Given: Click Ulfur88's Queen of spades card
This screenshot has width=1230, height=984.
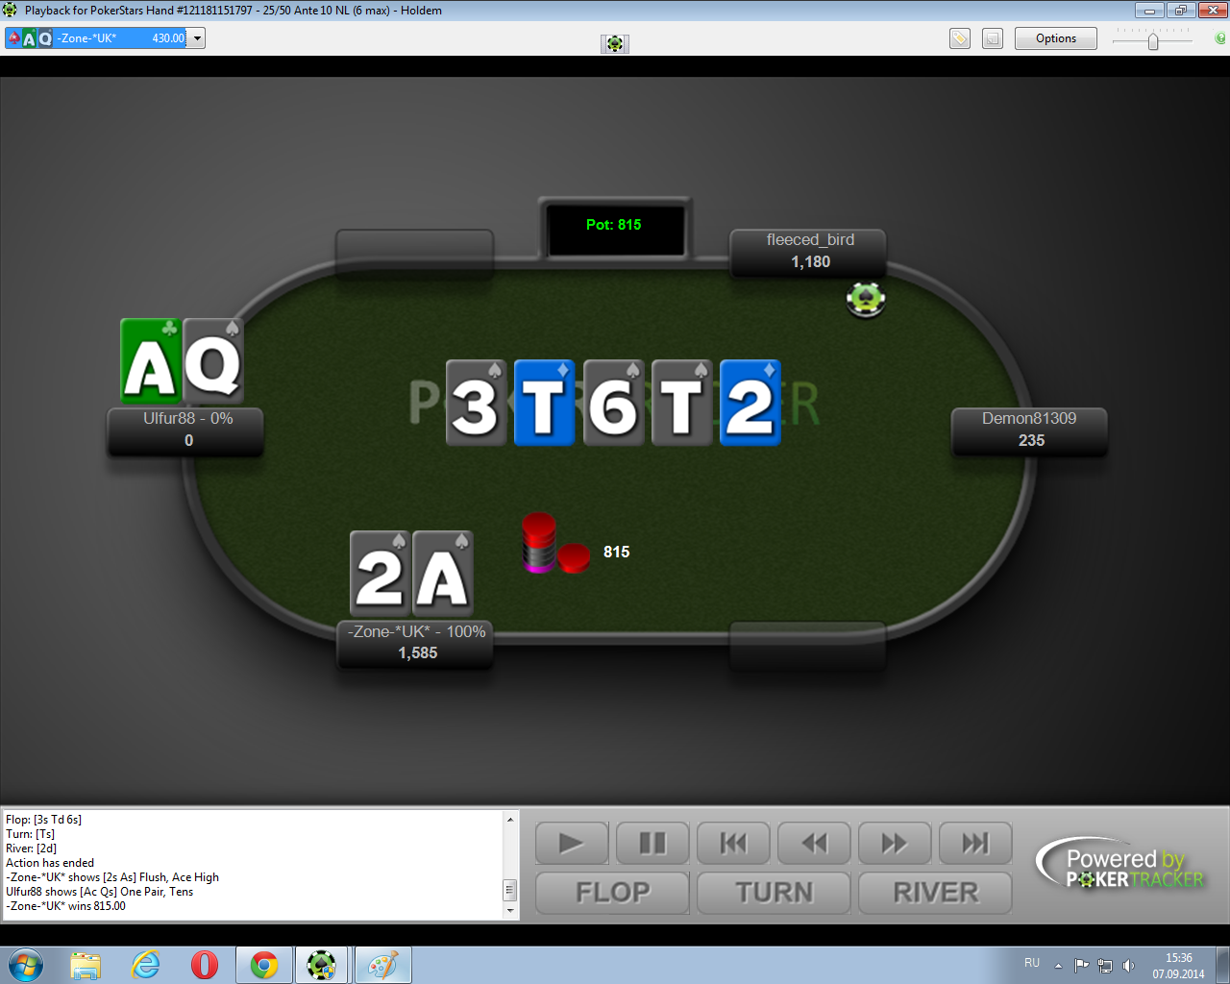Looking at the screenshot, I should coord(213,360).
